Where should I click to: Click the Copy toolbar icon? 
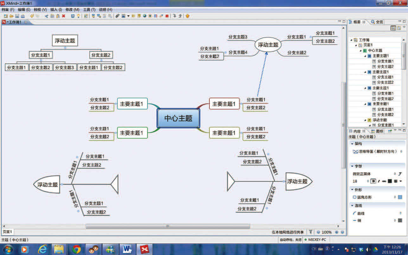click(52, 16)
